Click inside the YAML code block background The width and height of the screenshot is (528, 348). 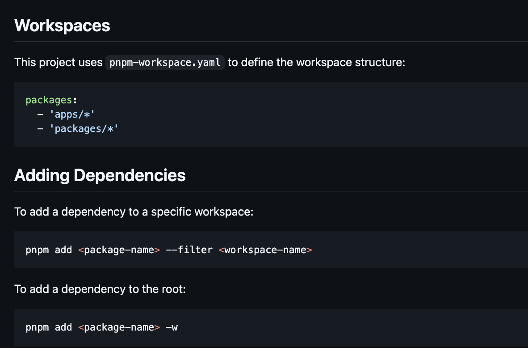[x=268, y=114]
